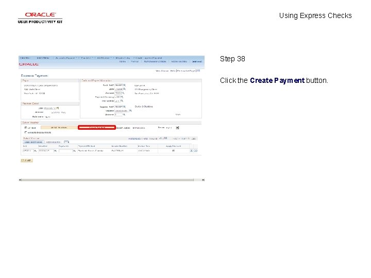Click the icon after Personalize Page
Image resolution: width=371 pixels, height=278 pixels.
point(198,71)
